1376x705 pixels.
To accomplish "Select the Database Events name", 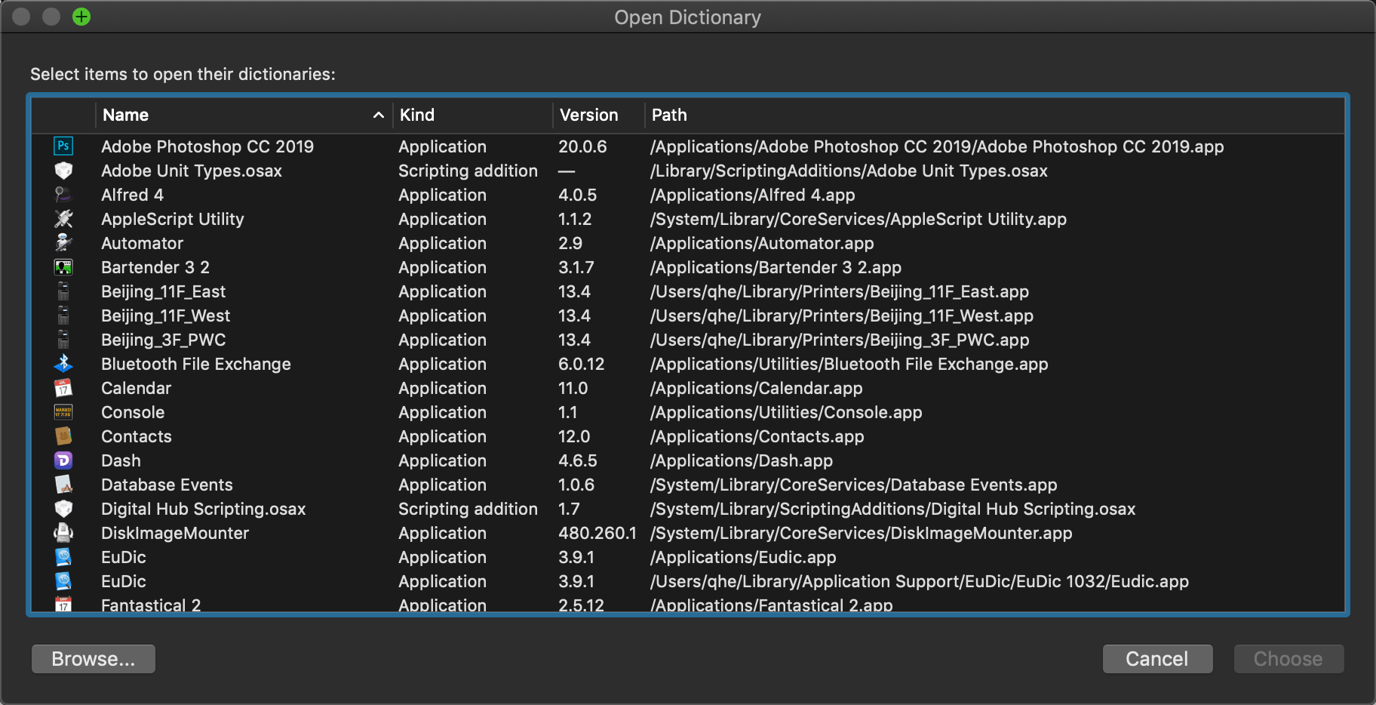I will [167, 485].
